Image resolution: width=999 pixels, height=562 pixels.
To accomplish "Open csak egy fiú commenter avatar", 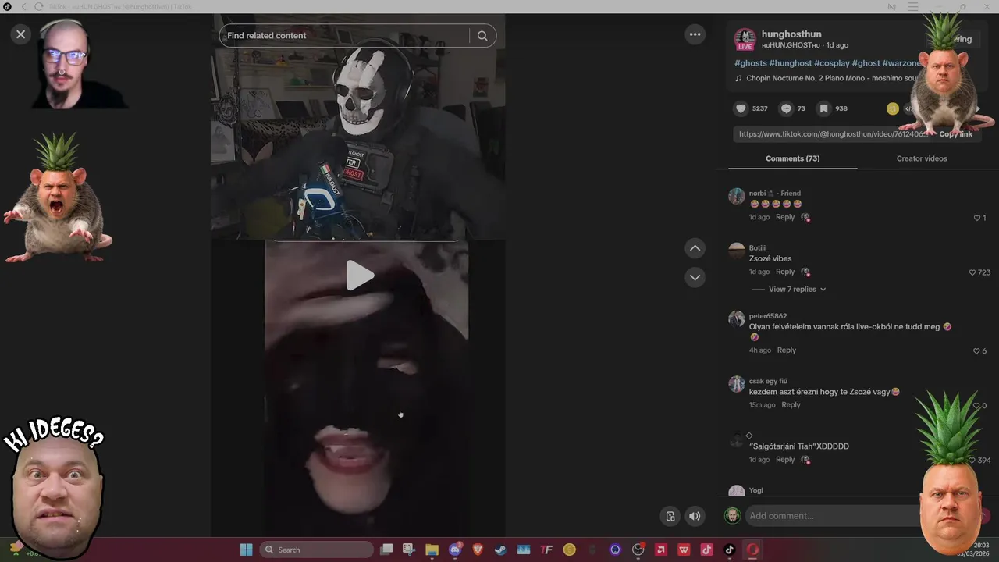I will (x=736, y=384).
